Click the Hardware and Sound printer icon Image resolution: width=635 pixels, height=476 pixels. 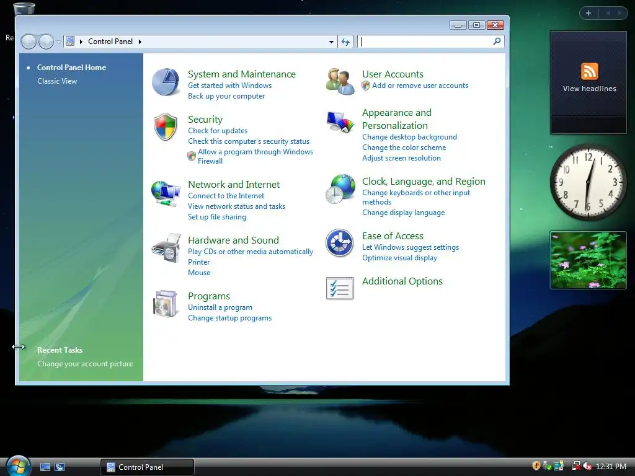[166, 248]
